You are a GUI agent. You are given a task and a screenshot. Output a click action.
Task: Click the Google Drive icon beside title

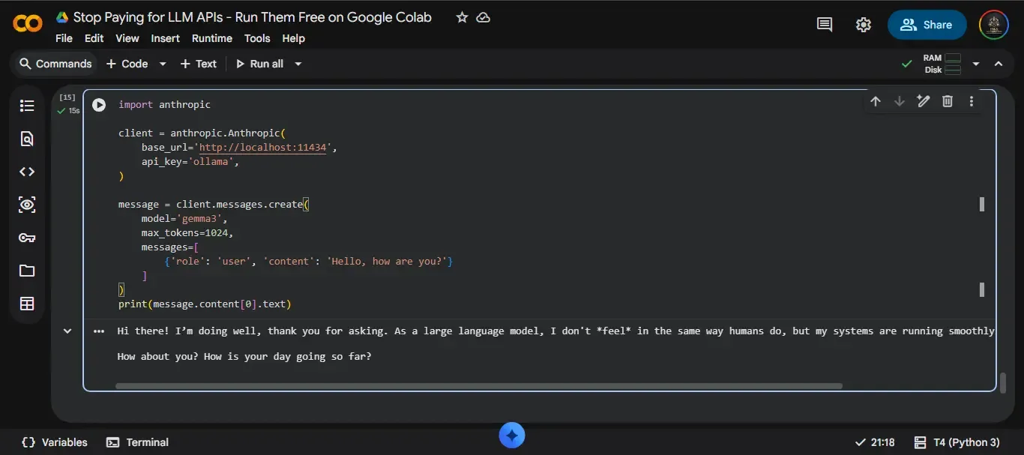(61, 17)
